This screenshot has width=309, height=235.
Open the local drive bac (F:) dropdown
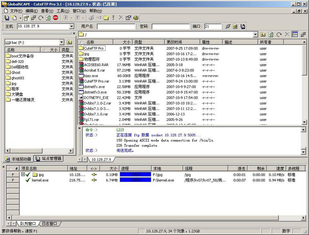coord(62,42)
